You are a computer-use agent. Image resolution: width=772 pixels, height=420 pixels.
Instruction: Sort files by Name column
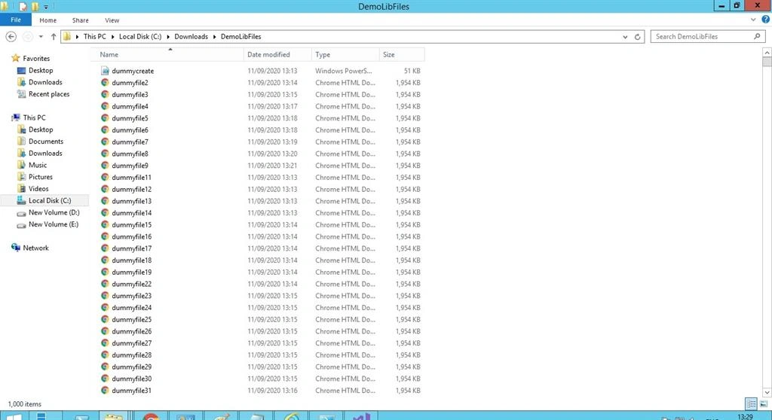pos(167,55)
